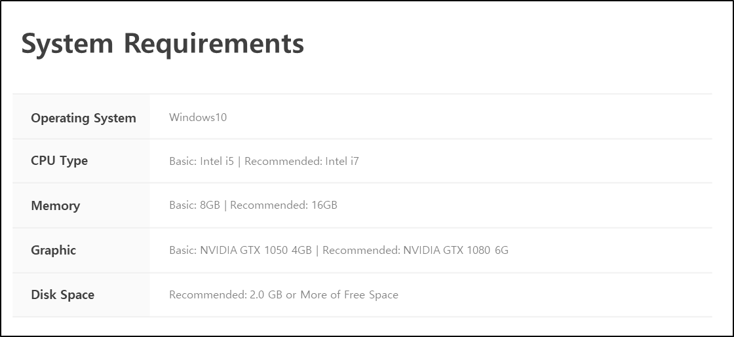Select the Operating System row label
This screenshot has height=337, width=734.
(83, 118)
